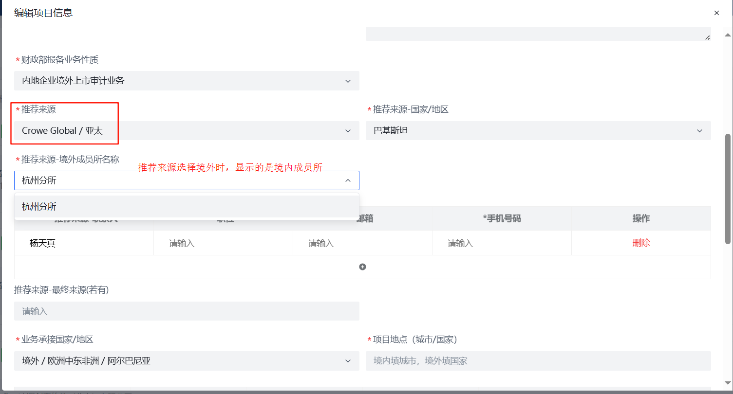Click the 项目地点 input field
The height and width of the screenshot is (394, 733).
538,361
